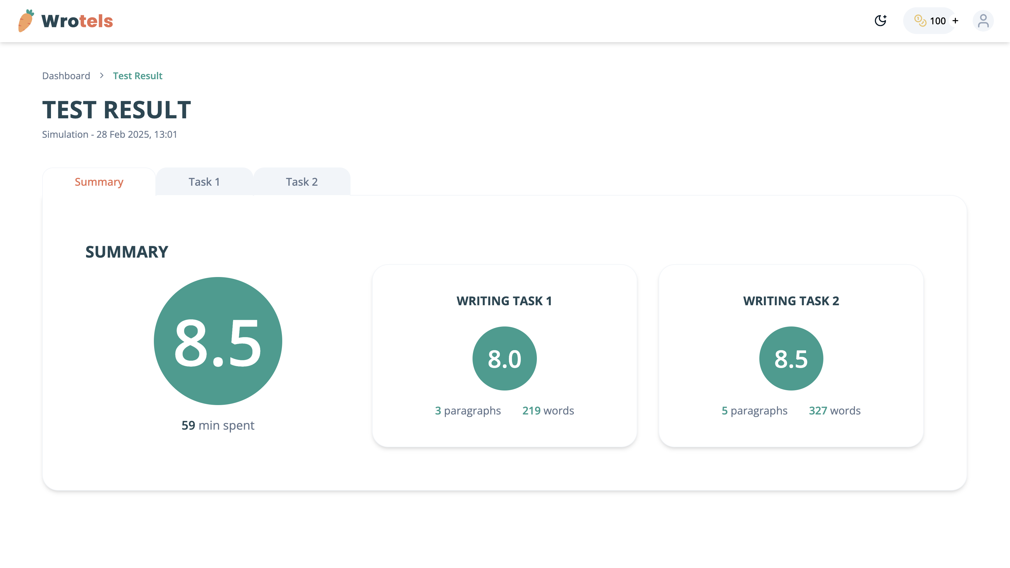1010x568 pixels.
Task: Click the 8.0 Task 1 score circle
Action: [504, 358]
